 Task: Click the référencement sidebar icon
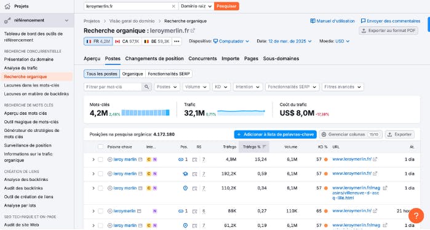[x=7, y=20]
